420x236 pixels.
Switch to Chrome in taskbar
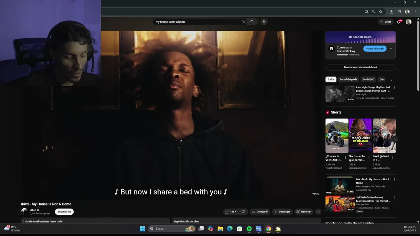[268, 229]
